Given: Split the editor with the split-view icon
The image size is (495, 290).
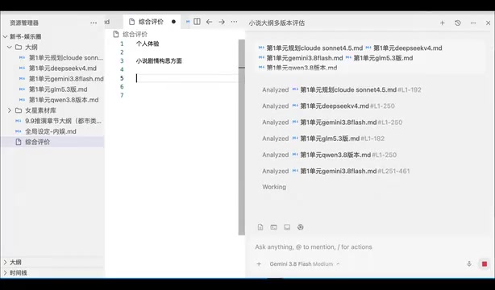Looking at the screenshot, I should tap(197, 22).
